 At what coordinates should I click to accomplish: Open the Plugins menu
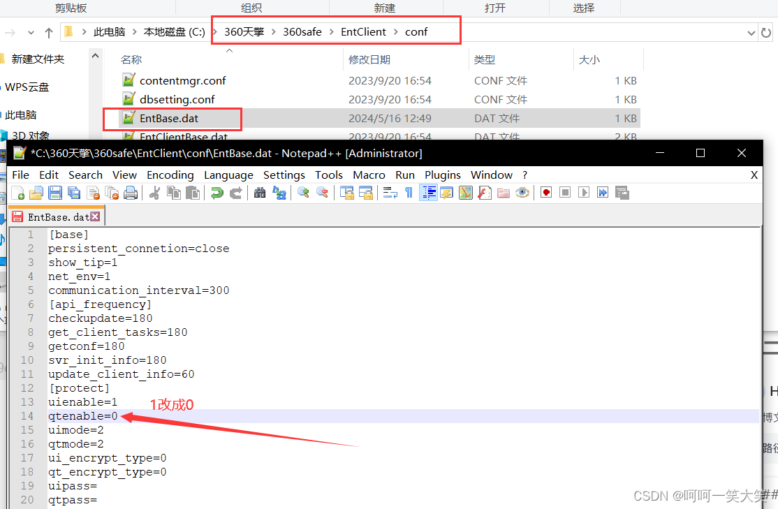(443, 175)
